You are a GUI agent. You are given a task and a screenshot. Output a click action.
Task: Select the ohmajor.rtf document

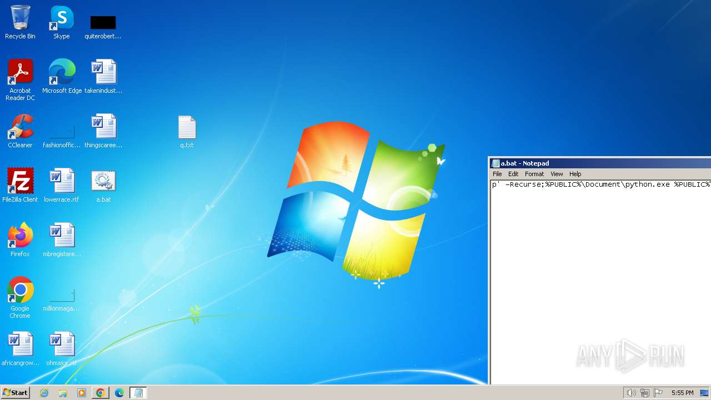point(62,348)
